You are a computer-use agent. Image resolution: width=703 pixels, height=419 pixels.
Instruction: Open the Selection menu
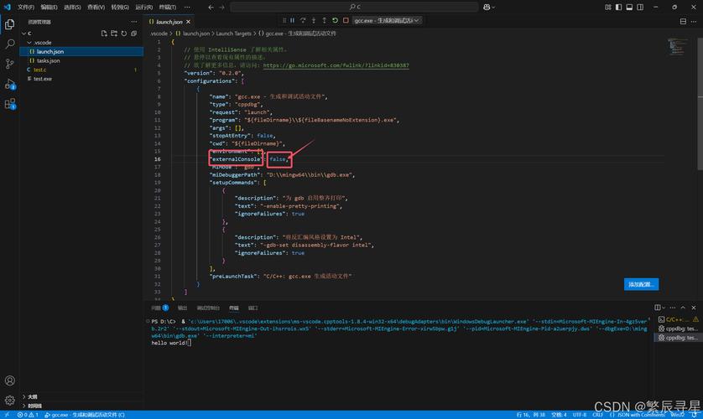pyautogui.click(x=72, y=8)
